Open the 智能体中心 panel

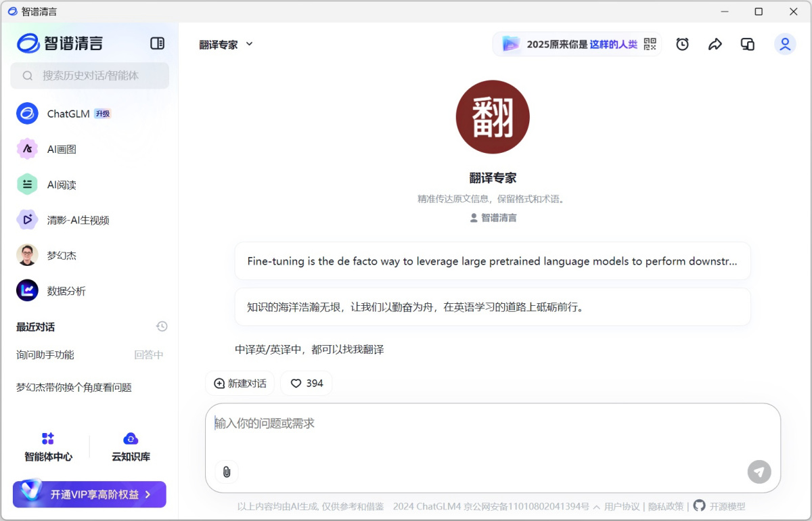click(48, 446)
